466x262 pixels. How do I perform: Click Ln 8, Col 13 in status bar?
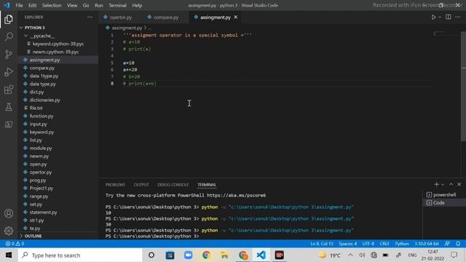coord(322,244)
